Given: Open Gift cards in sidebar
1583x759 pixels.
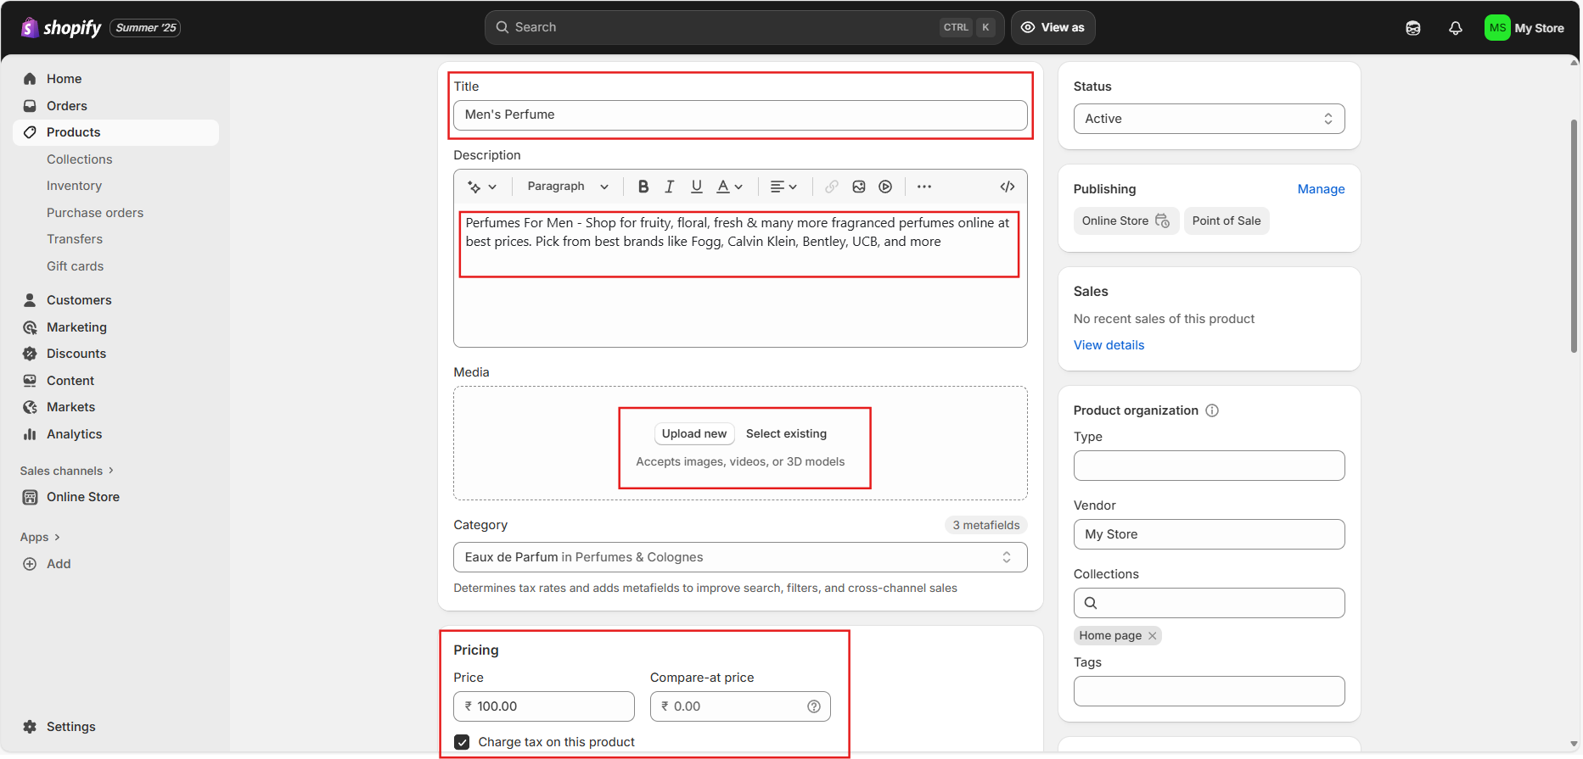Looking at the screenshot, I should click(75, 266).
